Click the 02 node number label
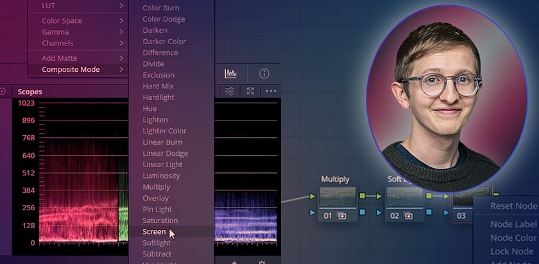 pyautogui.click(x=395, y=216)
